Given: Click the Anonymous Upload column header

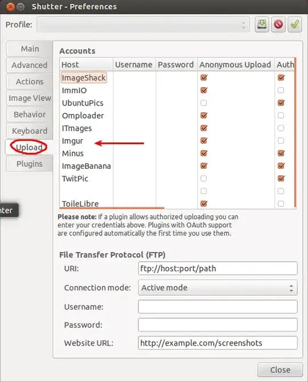Looking at the screenshot, I should (236, 64).
